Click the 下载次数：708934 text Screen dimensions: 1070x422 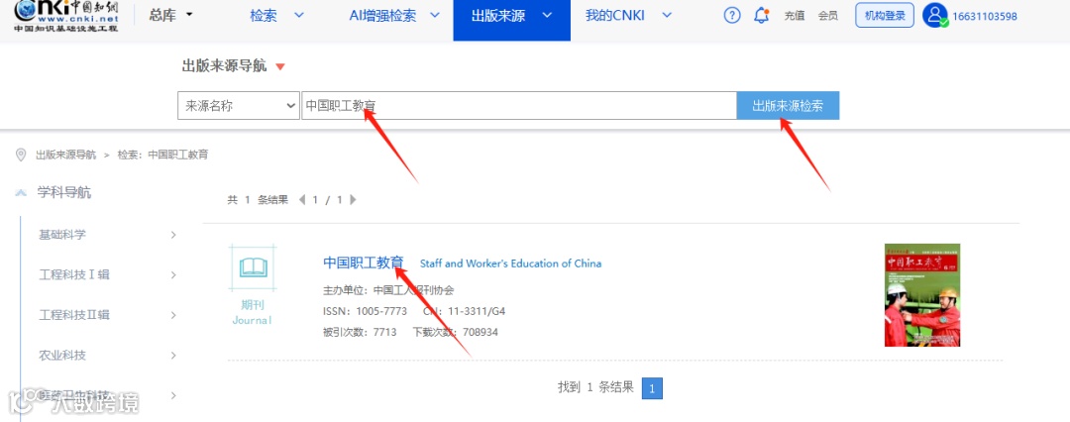pyautogui.click(x=455, y=333)
